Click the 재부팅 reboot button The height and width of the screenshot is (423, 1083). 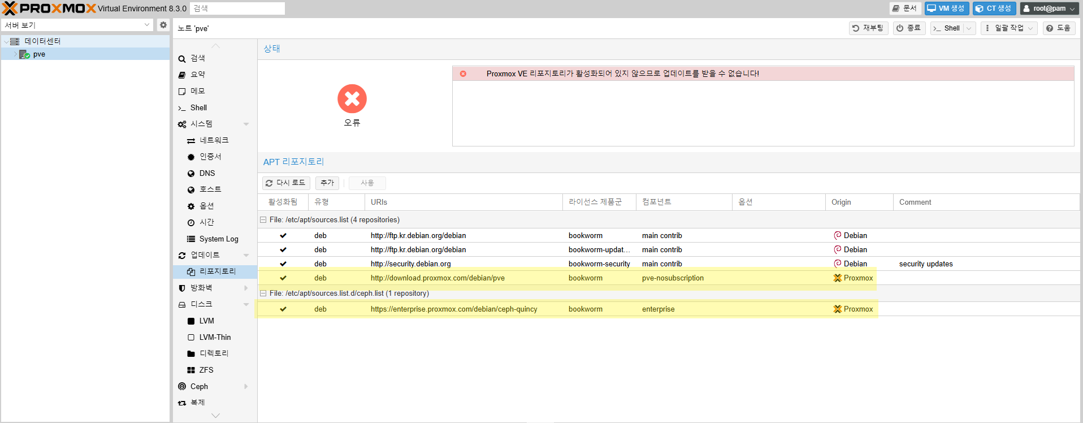coord(869,28)
